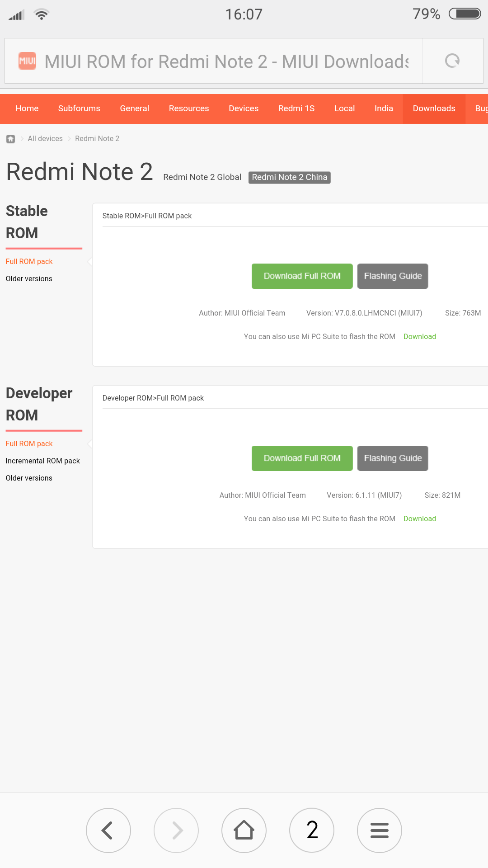Image resolution: width=488 pixels, height=868 pixels.
Task: Open Flashing Guide for Stable ROM
Action: pyautogui.click(x=393, y=276)
